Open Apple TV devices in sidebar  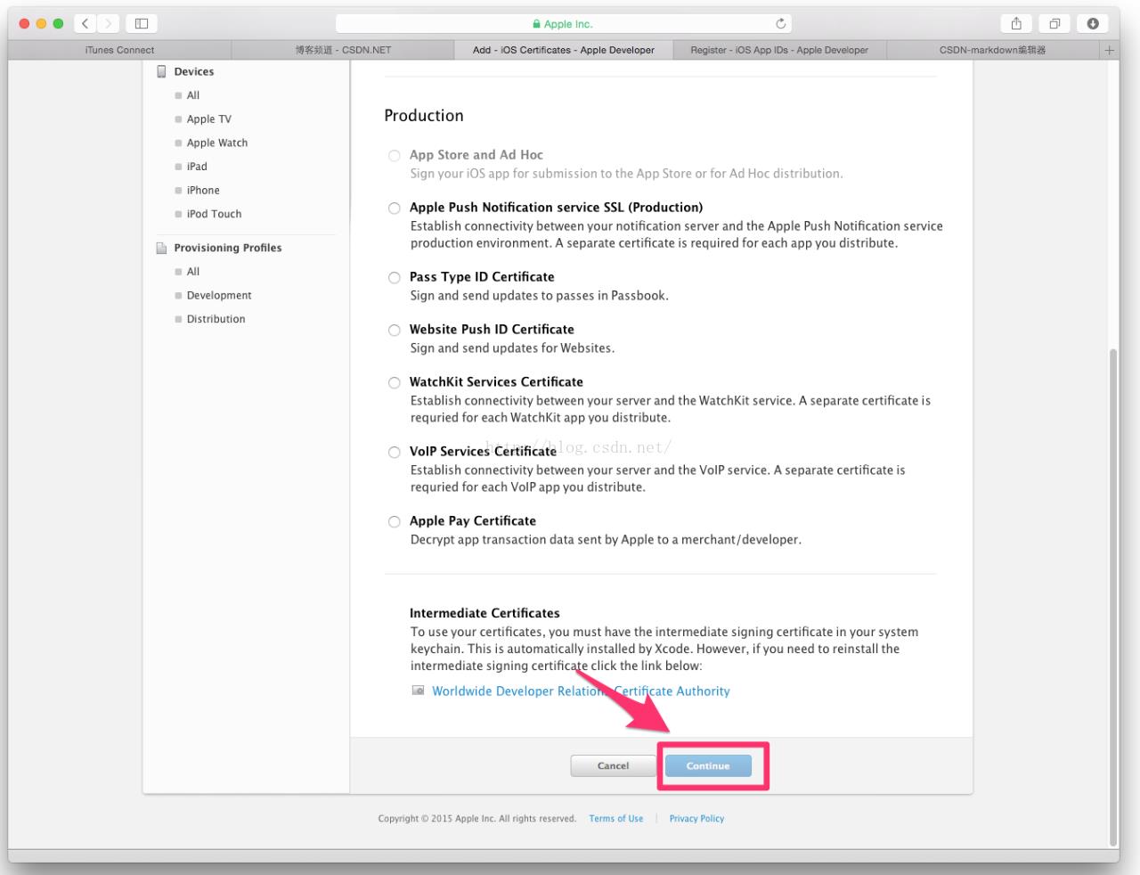209,119
